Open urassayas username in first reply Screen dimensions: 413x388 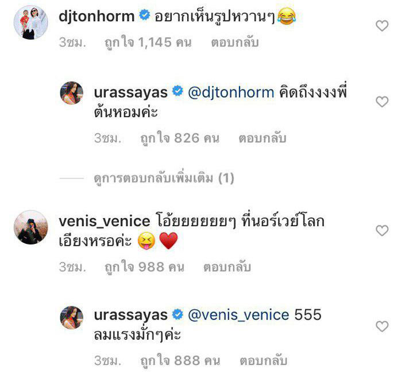(130, 92)
